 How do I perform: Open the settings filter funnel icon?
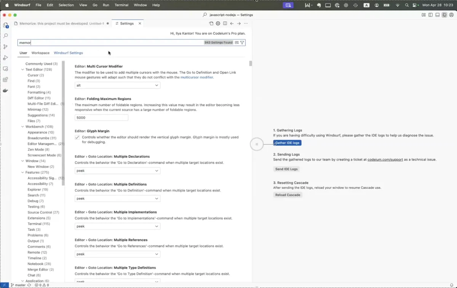pyautogui.click(x=242, y=43)
